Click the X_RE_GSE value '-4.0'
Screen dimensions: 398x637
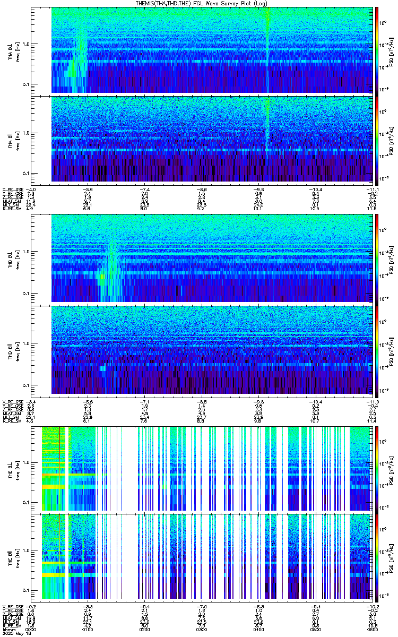click(31, 189)
